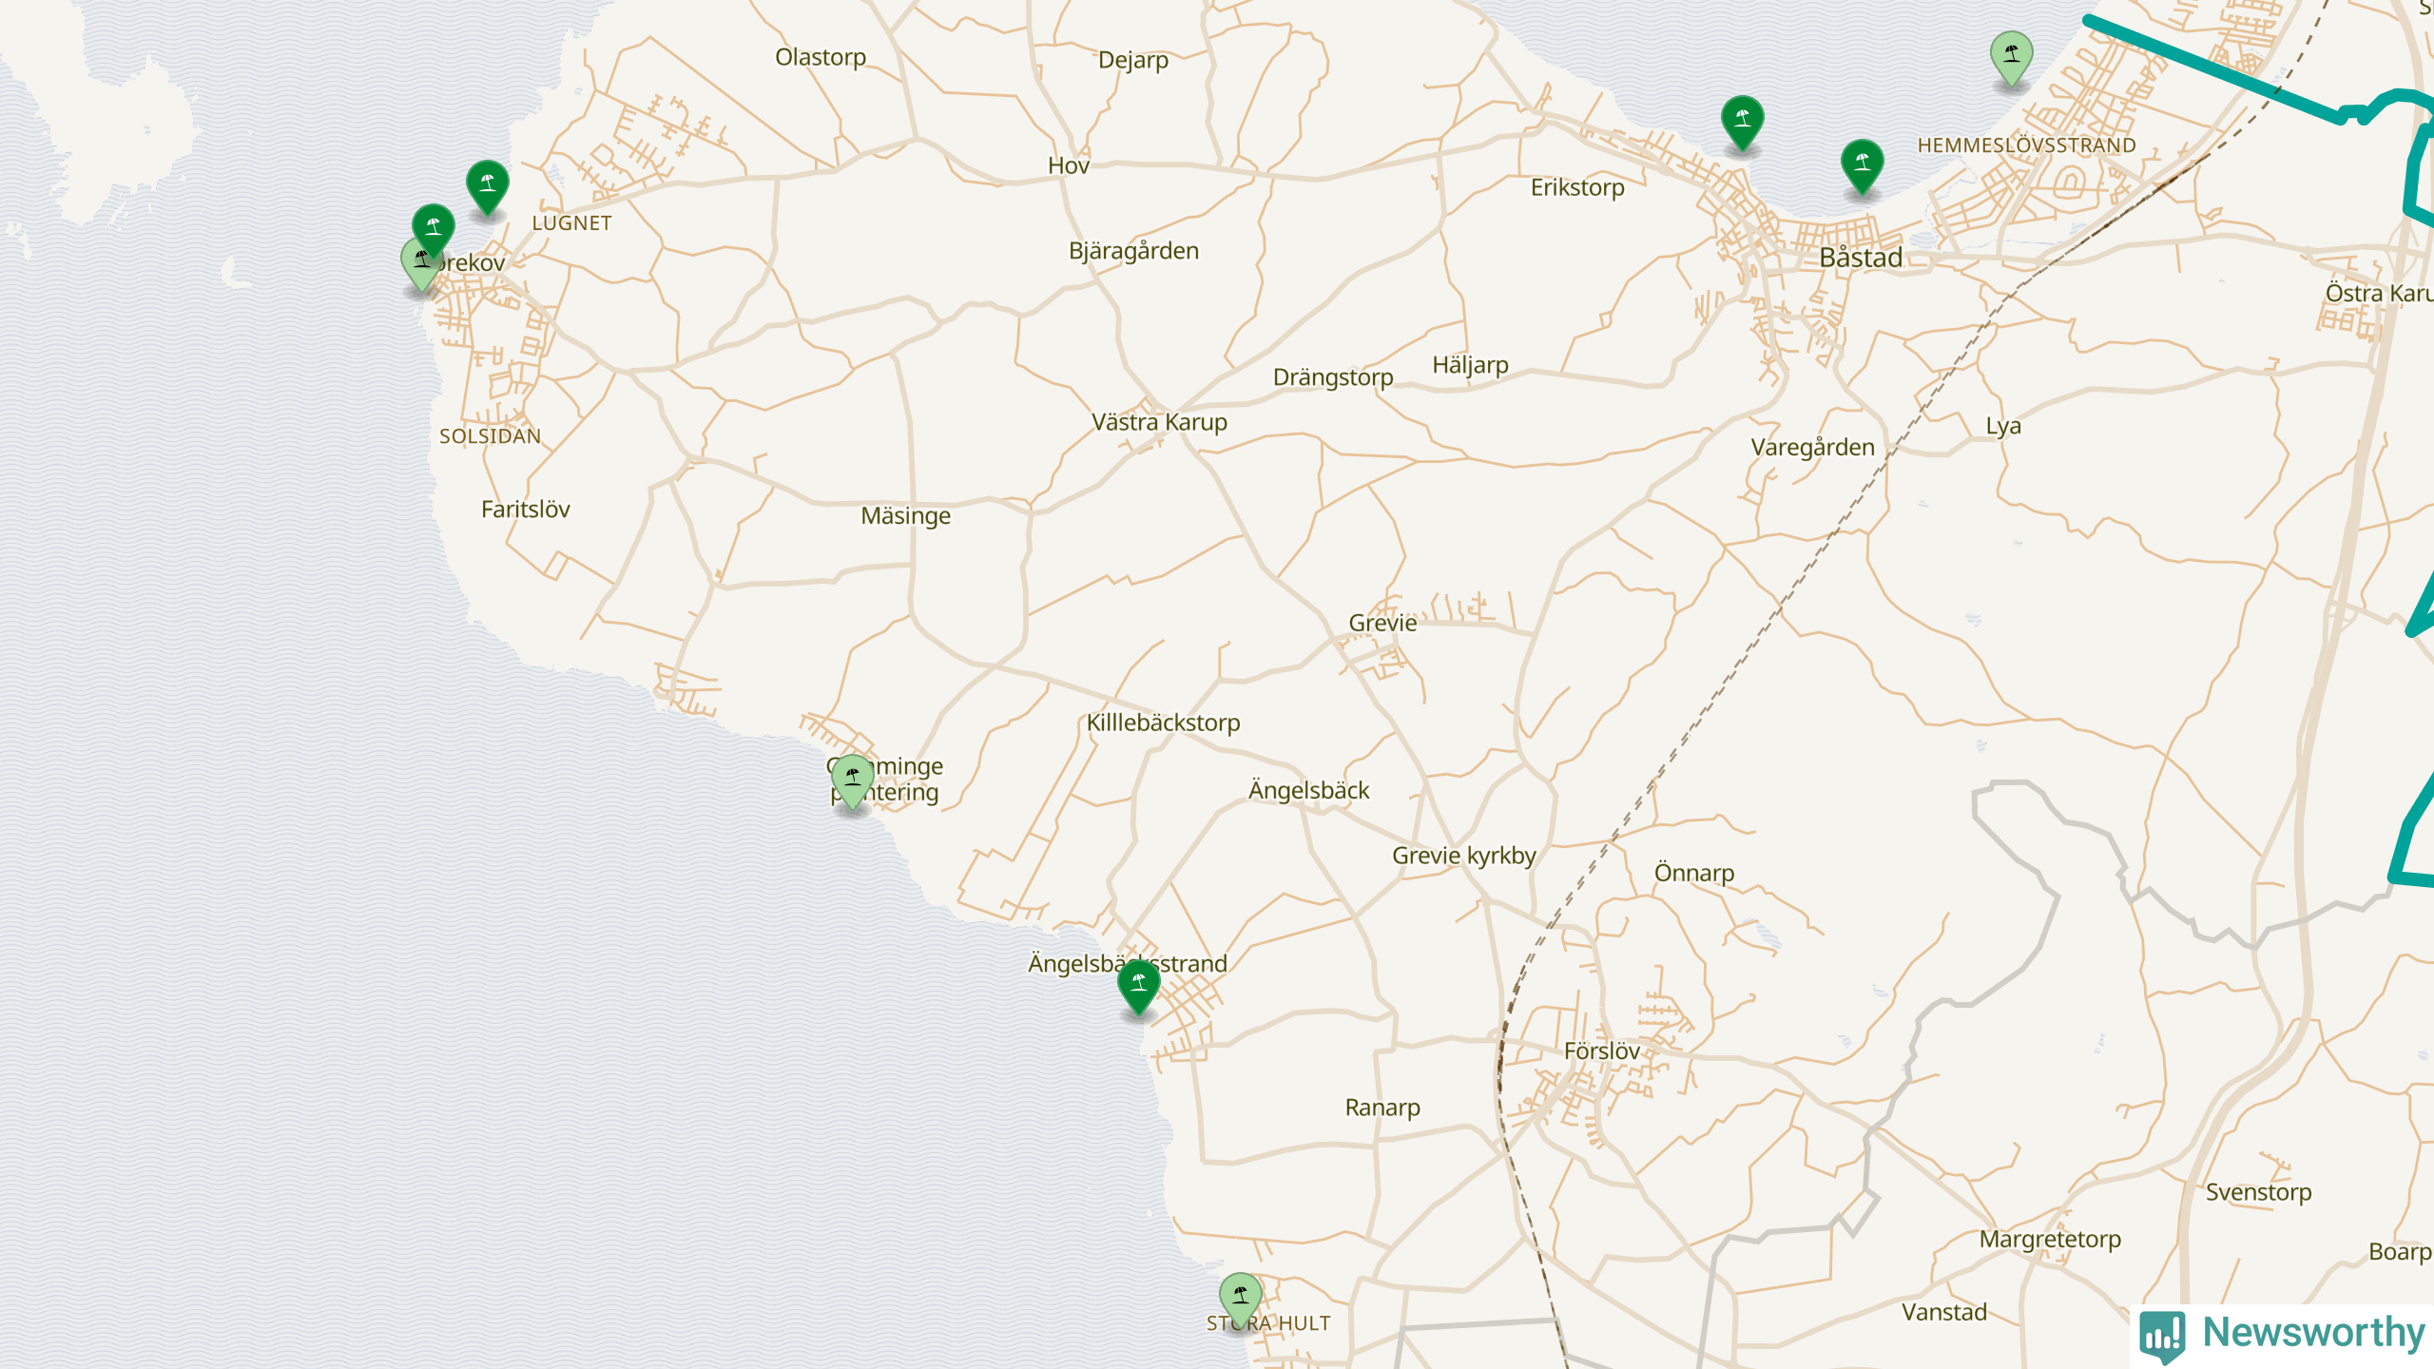Click the Ranarp label
This screenshot has height=1369, width=2434.
1382,1108
